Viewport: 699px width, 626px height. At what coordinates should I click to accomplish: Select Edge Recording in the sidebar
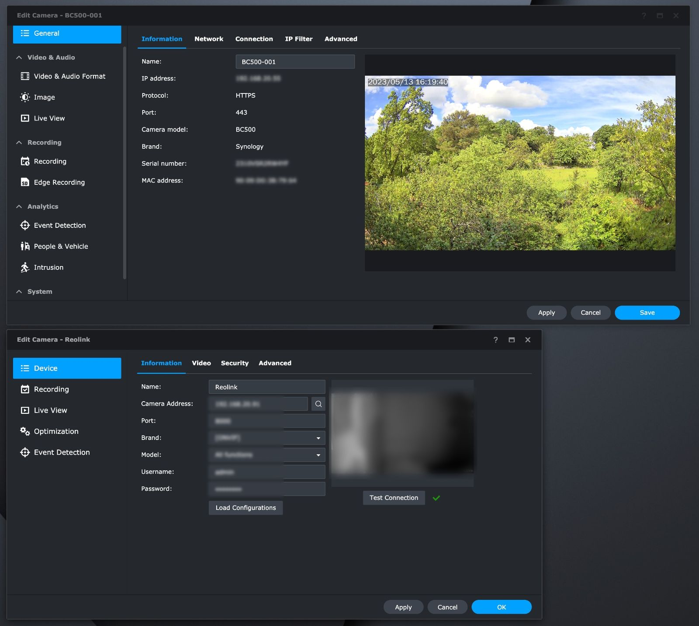(x=59, y=182)
